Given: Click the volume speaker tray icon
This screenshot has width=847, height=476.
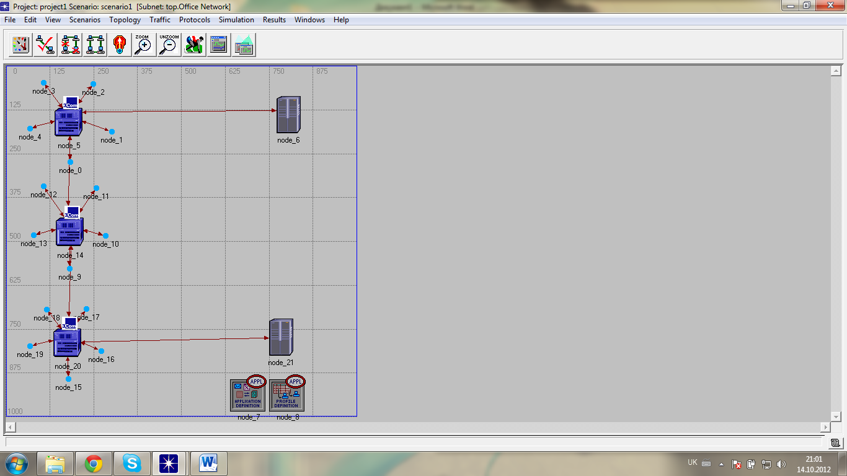Looking at the screenshot, I should pyautogui.click(x=781, y=464).
